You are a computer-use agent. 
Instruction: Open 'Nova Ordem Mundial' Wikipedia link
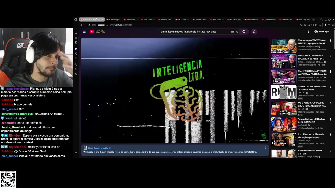tap(99, 148)
